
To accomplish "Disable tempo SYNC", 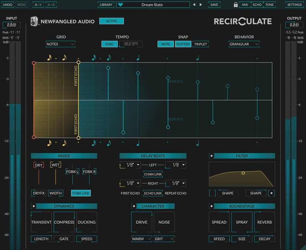I will (x=109, y=44).
